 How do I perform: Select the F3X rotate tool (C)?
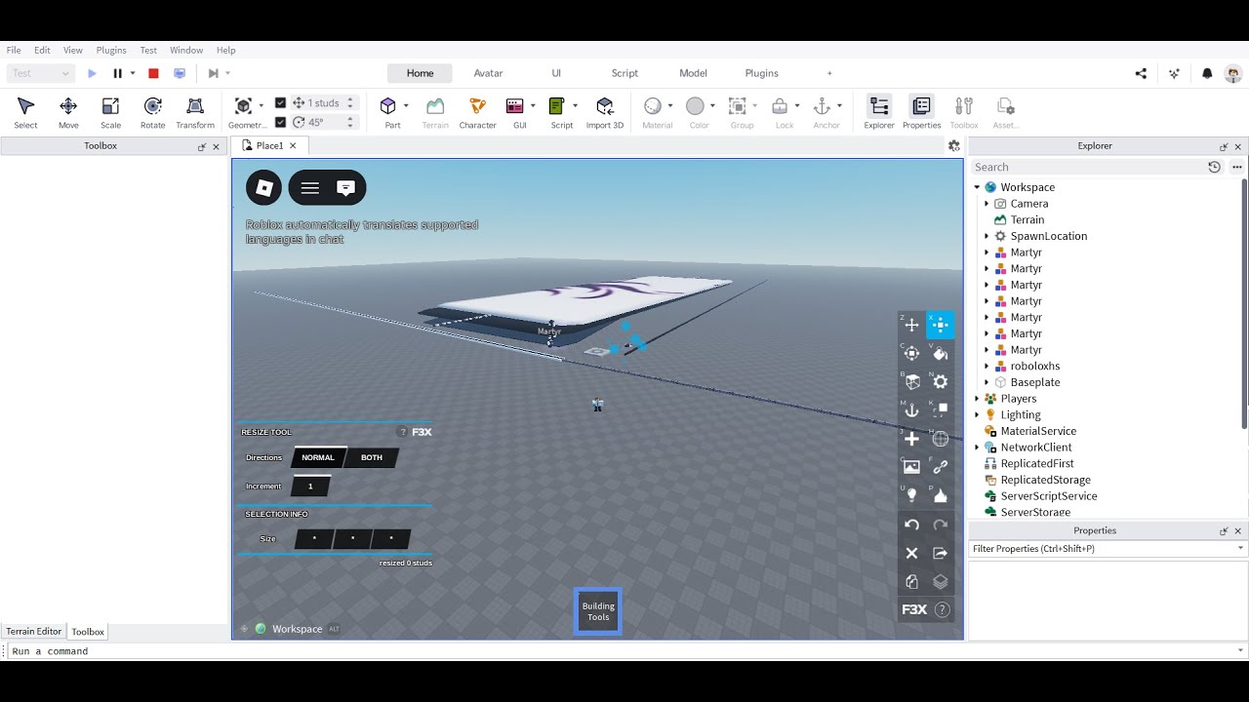(x=911, y=353)
